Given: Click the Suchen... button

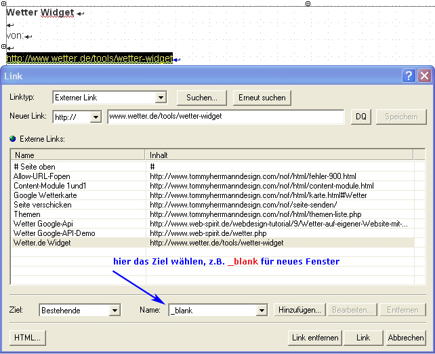Looking at the screenshot, I should [x=201, y=98].
